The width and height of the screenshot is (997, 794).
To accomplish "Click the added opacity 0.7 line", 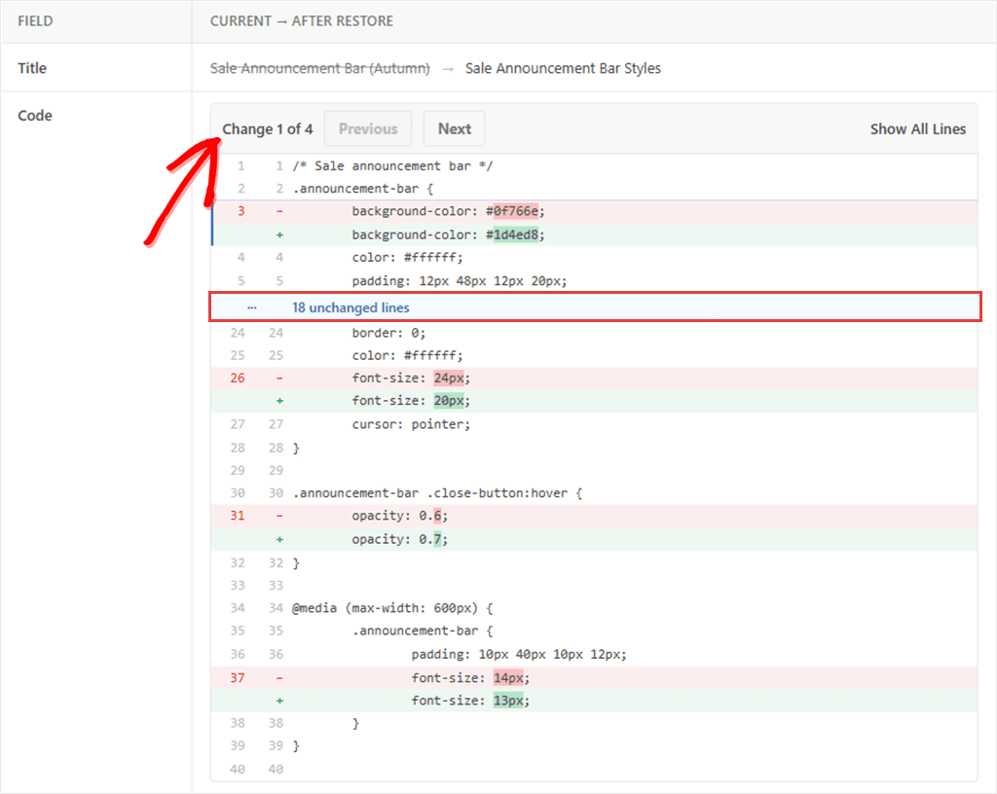I will coord(595,539).
